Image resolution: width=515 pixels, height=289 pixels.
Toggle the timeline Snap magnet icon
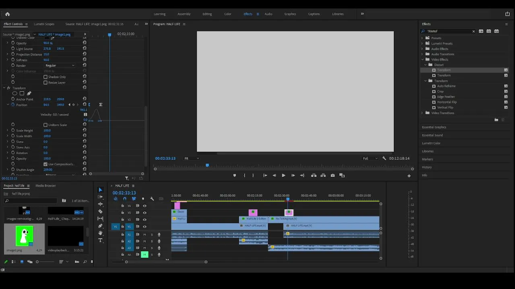125,199
